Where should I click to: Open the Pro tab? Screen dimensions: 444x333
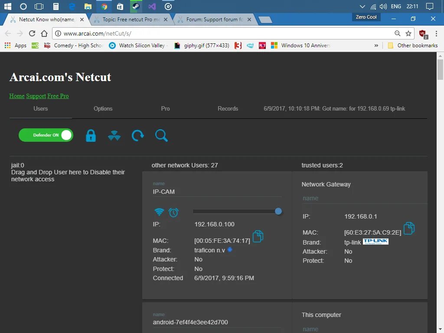click(165, 109)
